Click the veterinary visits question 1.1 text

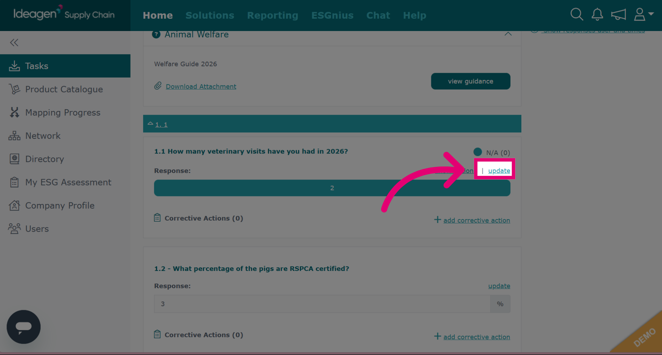[251, 151]
